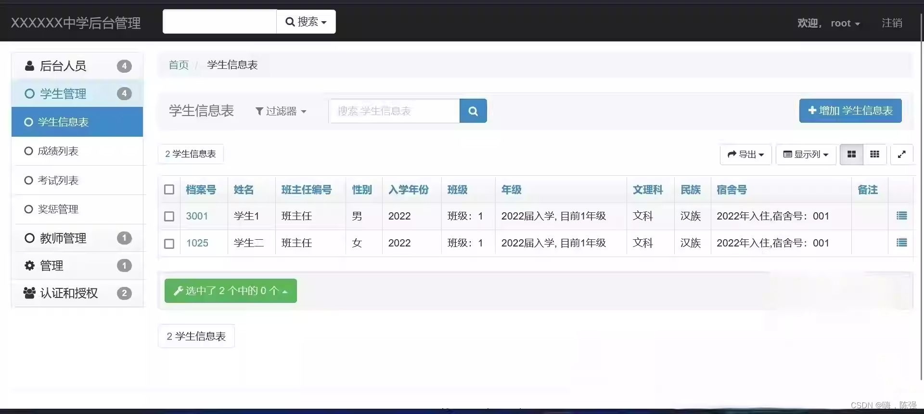Screen dimensions: 924x414
Task: Click the 增加 学生信息表 button
Action: [x=850, y=111]
